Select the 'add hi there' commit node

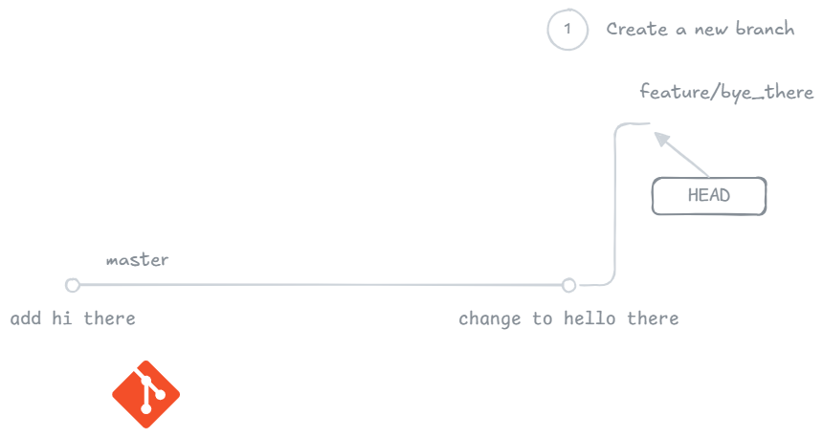[72, 285]
